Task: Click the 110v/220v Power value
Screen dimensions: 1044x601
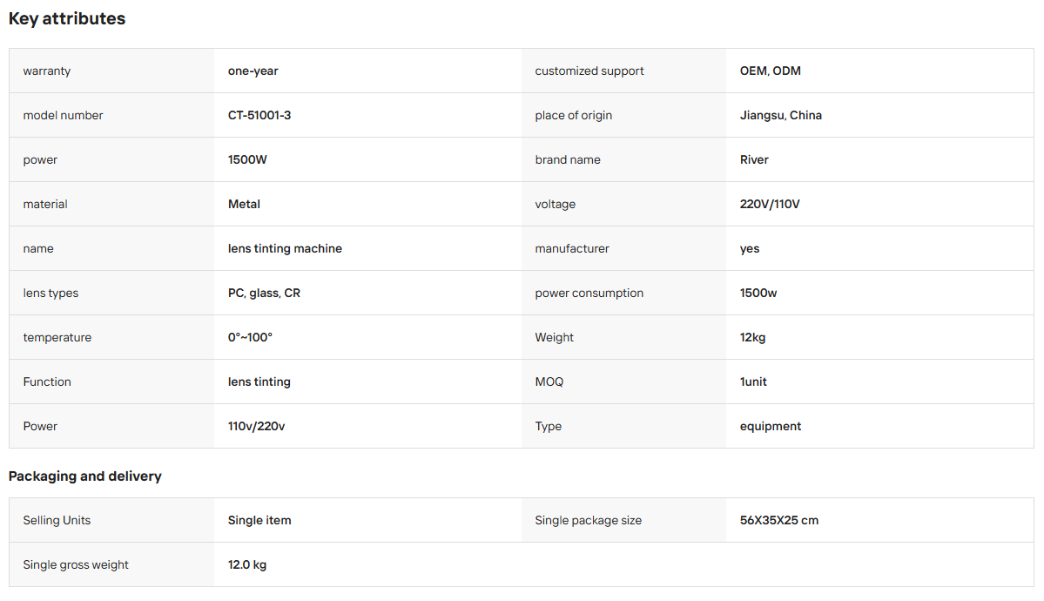Action: tap(256, 427)
